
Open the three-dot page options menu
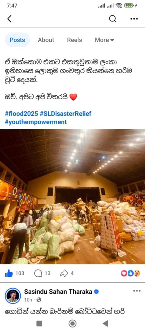pos(134,19)
